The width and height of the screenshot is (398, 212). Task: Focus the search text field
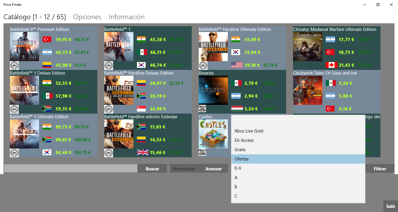pos(71,169)
